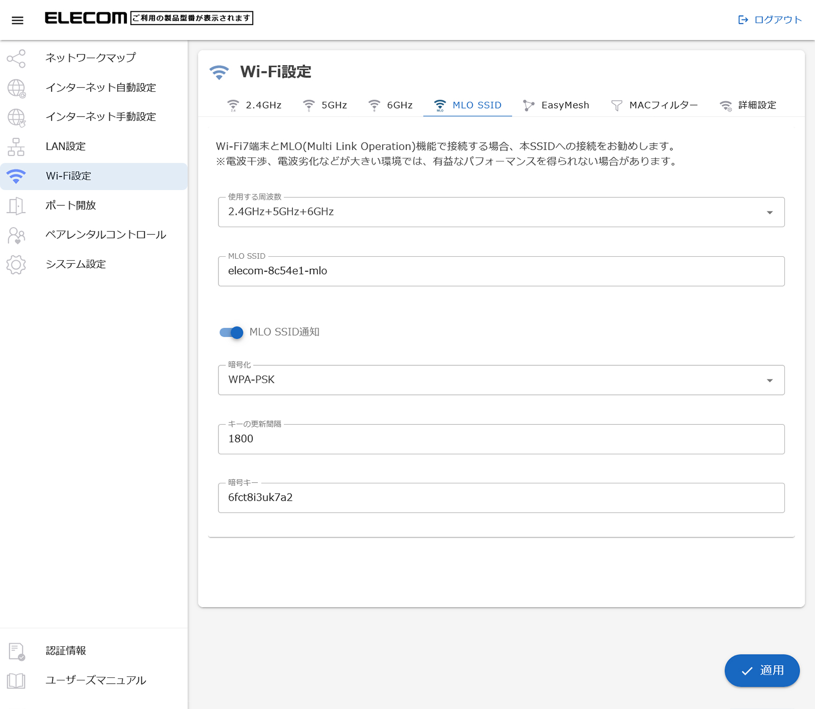The height and width of the screenshot is (709, 815).
Task: Click the インターネット自動設定 globe icon
Action: (16, 88)
